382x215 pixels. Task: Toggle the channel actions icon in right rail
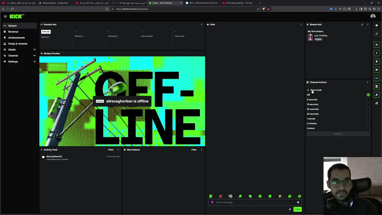tap(377, 86)
